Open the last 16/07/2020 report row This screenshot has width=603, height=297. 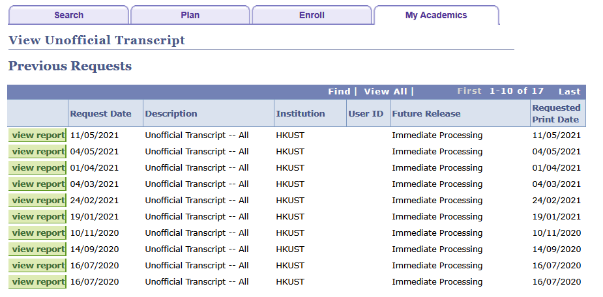37,281
